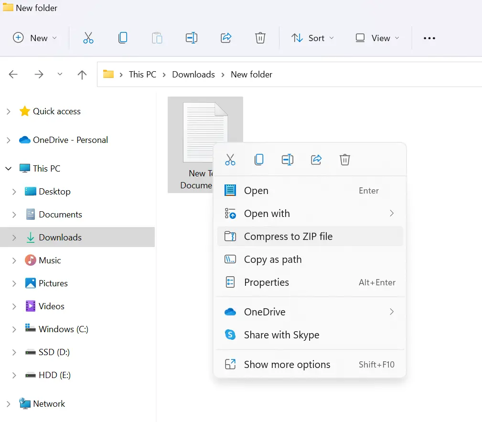The image size is (482, 422).
Task: Open Properties from the context menu
Action: coord(266,282)
